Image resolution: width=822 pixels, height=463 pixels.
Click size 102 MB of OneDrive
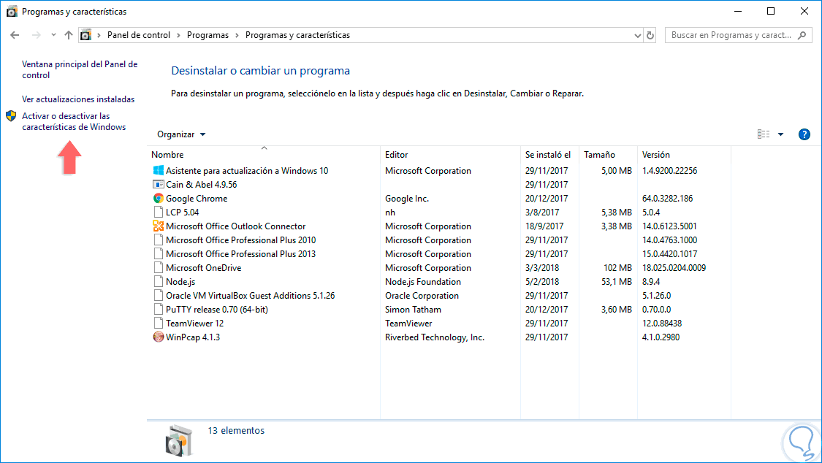click(x=617, y=267)
